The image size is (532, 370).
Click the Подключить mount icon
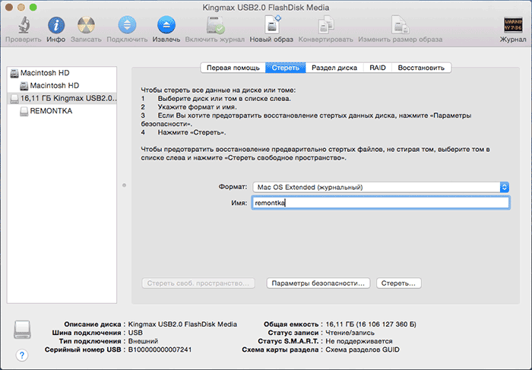(x=127, y=24)
